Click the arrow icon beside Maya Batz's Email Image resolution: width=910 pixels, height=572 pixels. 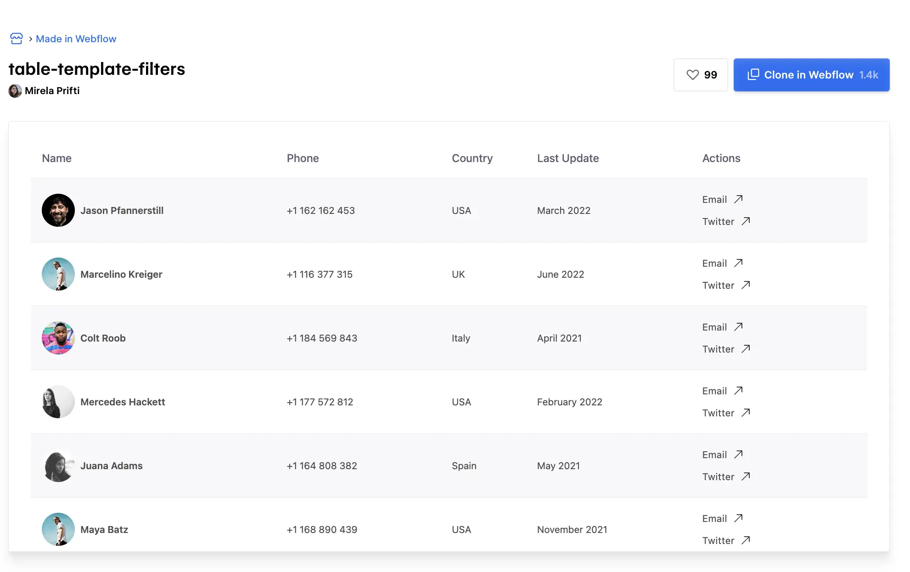(738, 518)
